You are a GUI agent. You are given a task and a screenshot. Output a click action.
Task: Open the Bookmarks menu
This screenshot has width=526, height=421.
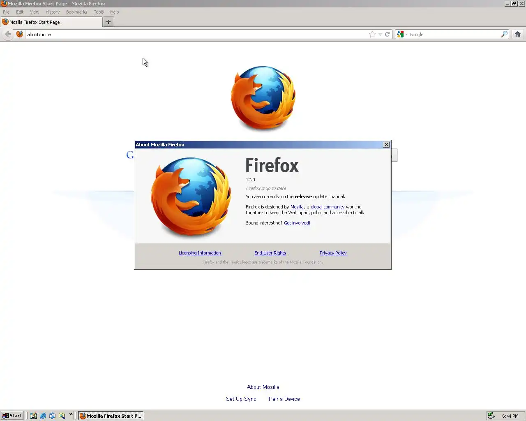[76, 12]
